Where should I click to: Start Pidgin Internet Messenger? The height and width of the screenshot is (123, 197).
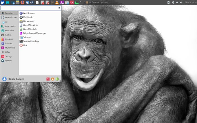34,33
